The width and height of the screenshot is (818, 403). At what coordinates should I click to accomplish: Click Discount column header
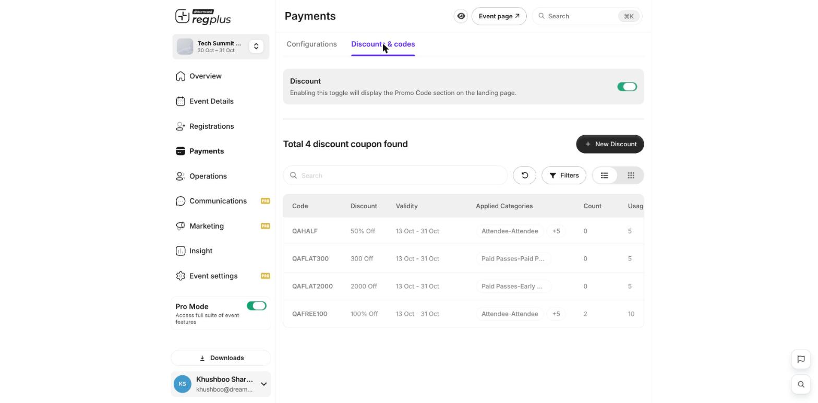[x=364, y=206]
